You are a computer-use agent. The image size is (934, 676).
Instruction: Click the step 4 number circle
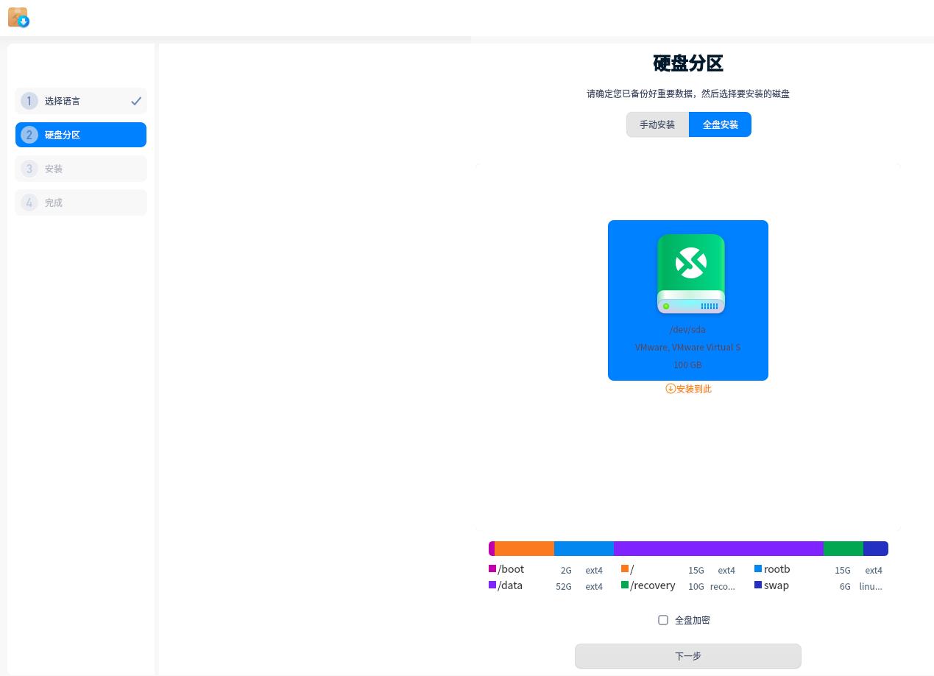[29, 203]
